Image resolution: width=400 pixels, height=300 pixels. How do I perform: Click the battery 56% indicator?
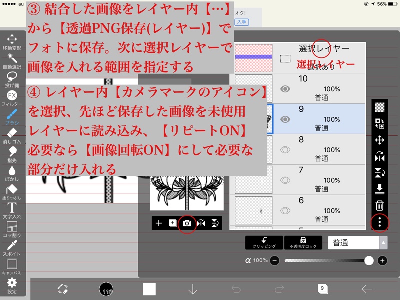pyautogui.click(x=388, y=4)
